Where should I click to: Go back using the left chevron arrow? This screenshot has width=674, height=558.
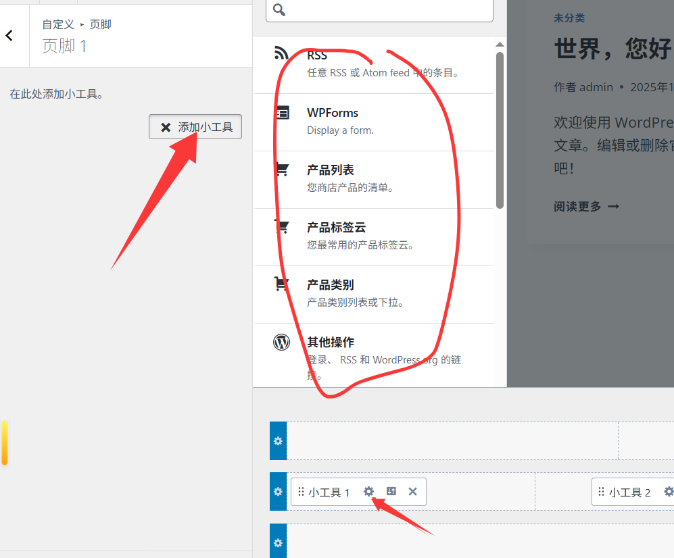9,36
